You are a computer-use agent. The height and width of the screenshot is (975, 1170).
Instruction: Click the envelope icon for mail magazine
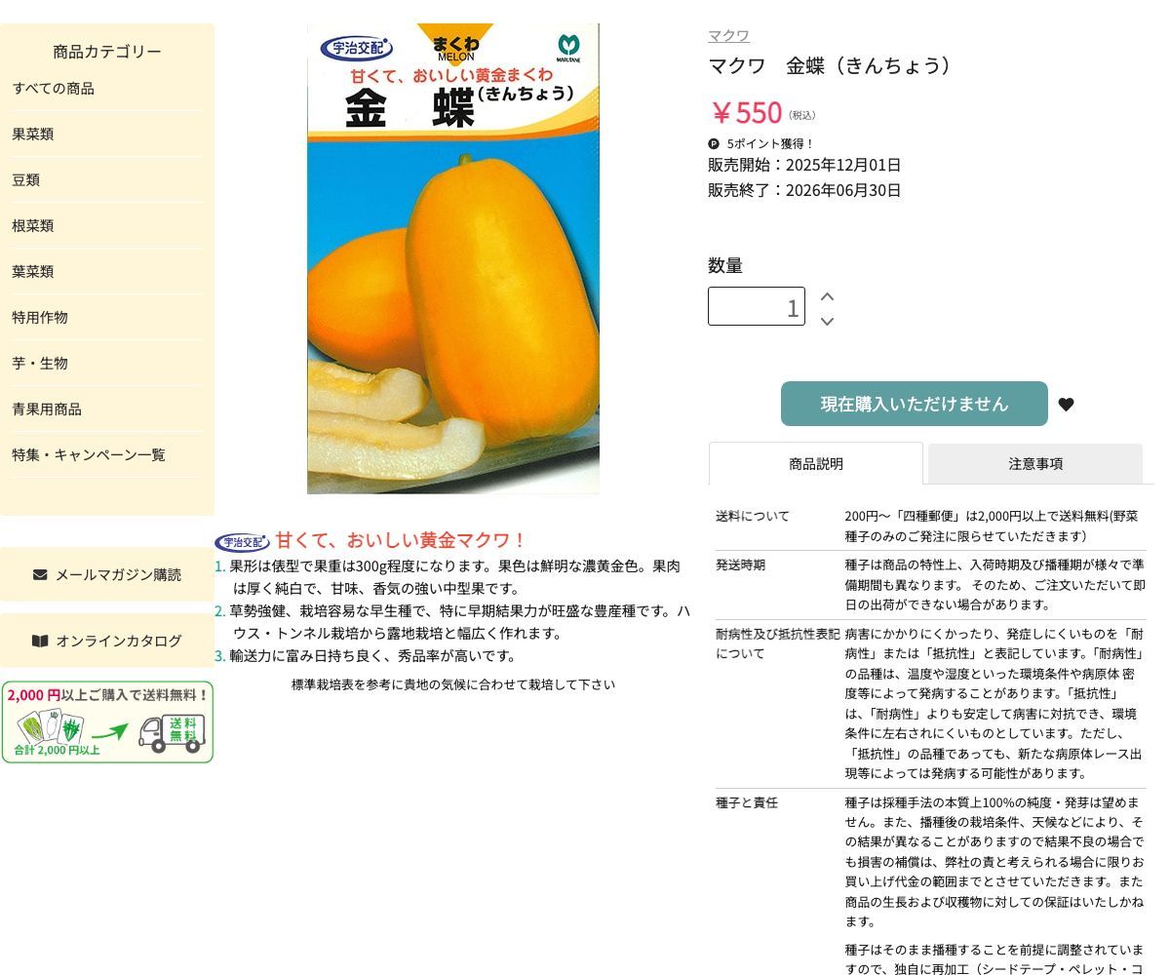coord(40,574)
